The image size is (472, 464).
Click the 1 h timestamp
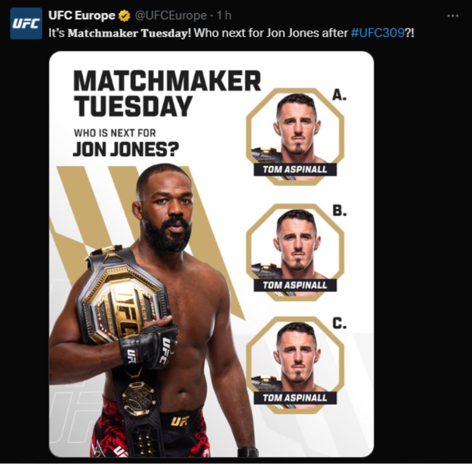(224, 15)
